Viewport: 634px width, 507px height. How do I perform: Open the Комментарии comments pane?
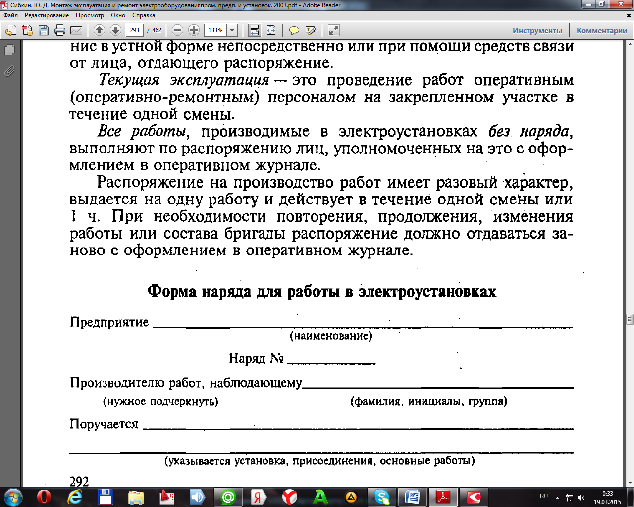601,31
